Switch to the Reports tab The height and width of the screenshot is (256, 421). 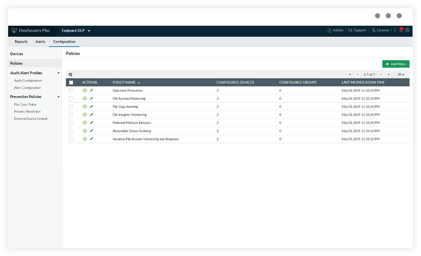(x=21, y=42)
